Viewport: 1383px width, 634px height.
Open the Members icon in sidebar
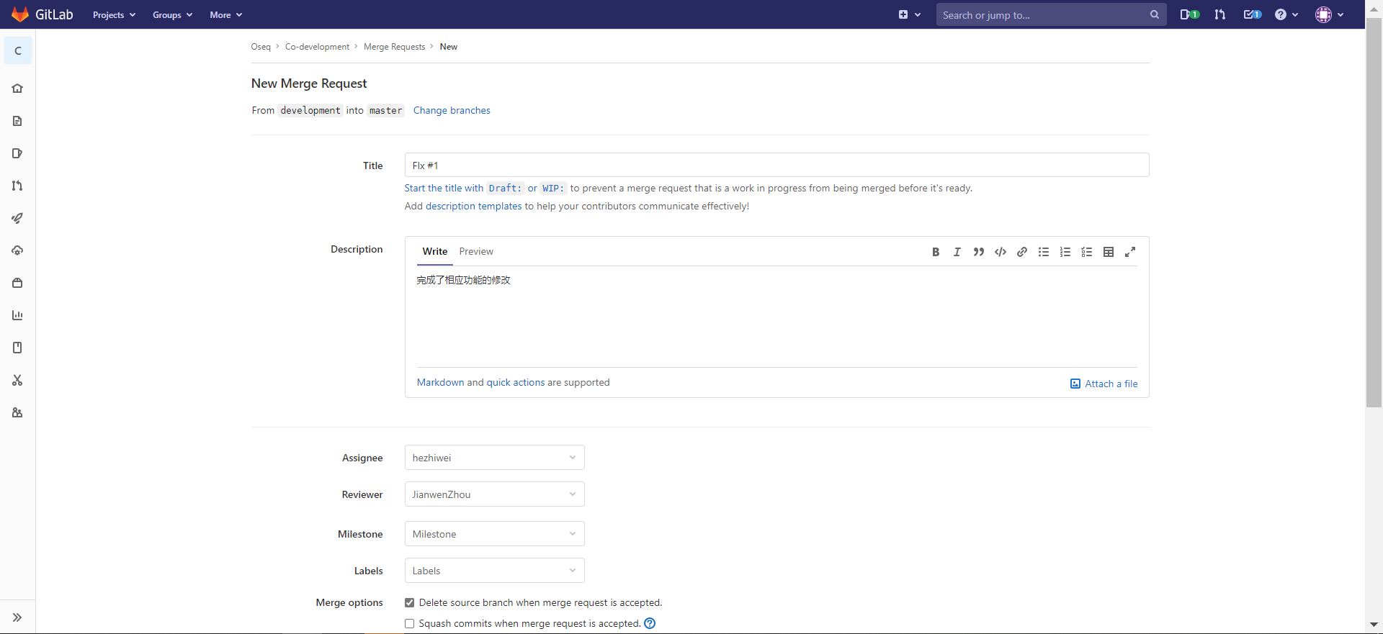click(17, 412)
